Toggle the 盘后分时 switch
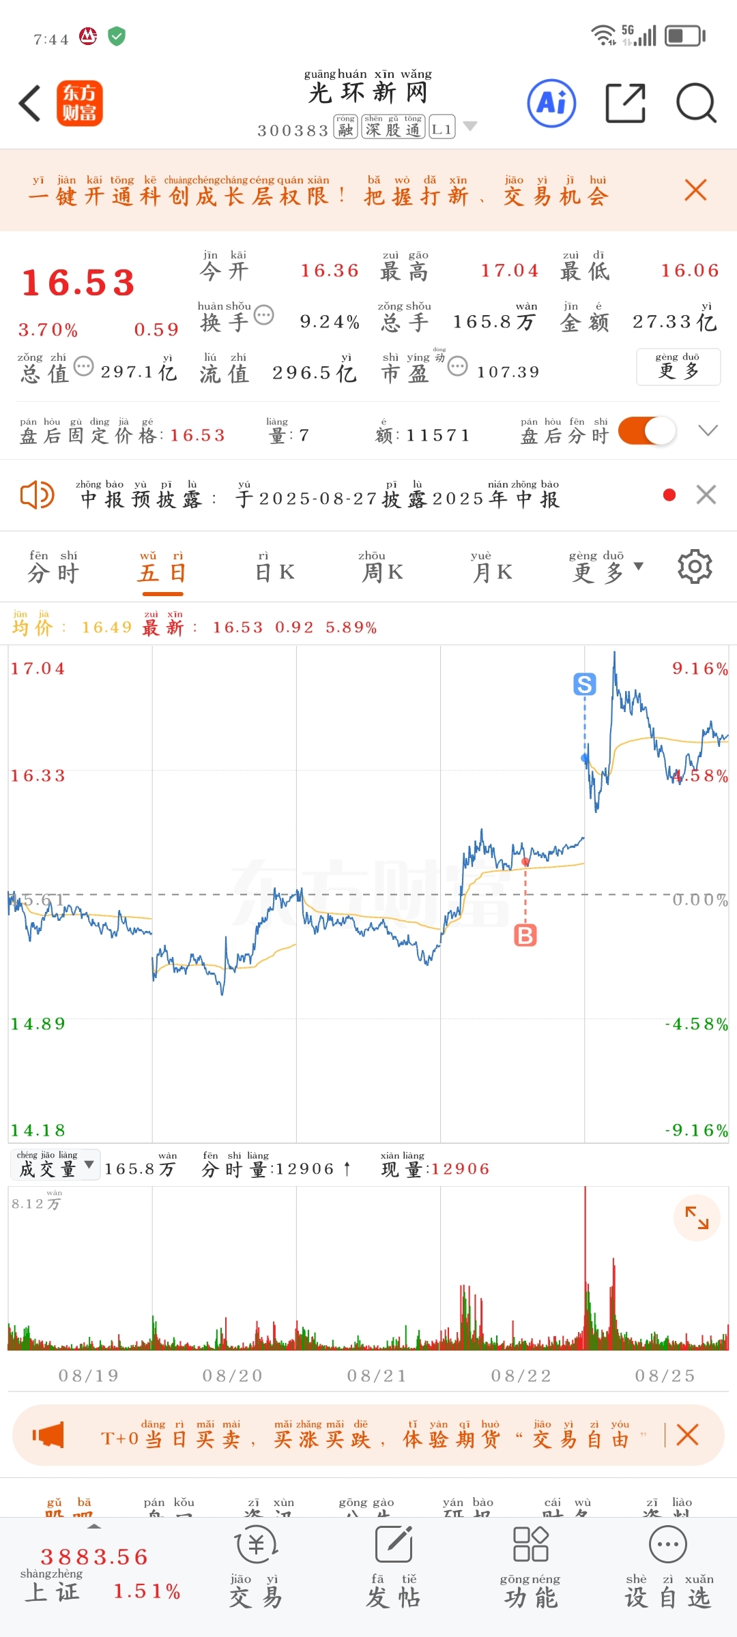This screenshot has width=737, height=1637. click(x=647, y=431)
